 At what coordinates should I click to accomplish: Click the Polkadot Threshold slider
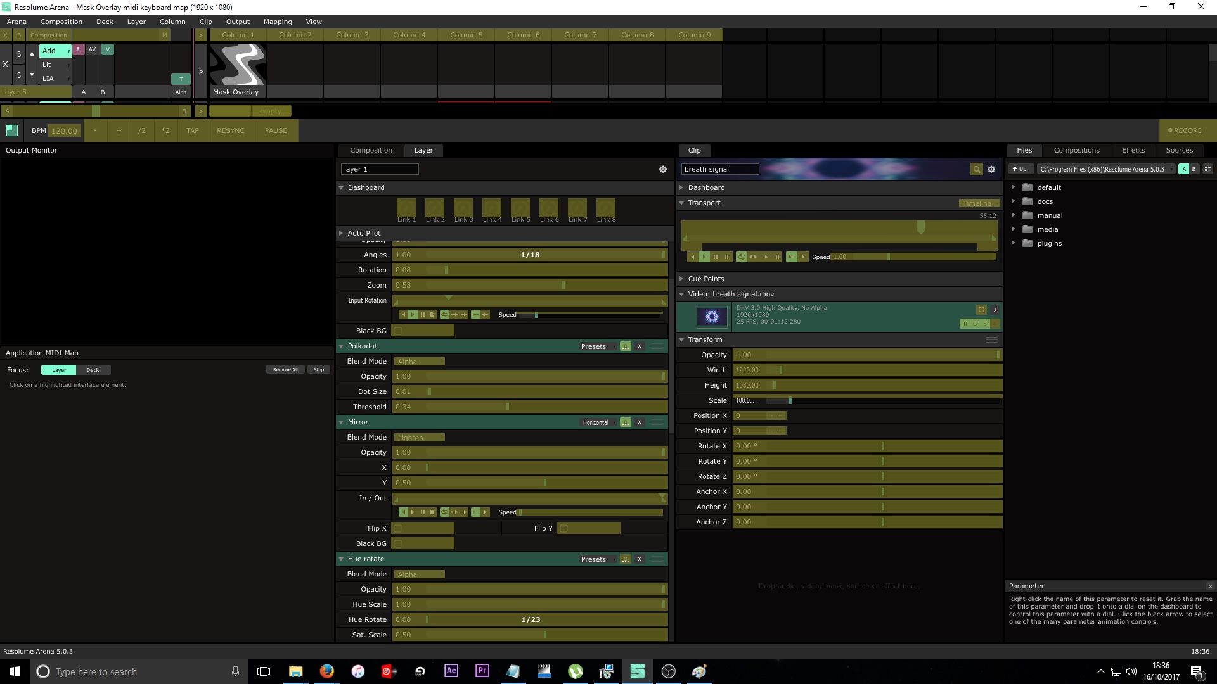click(530, 407)
